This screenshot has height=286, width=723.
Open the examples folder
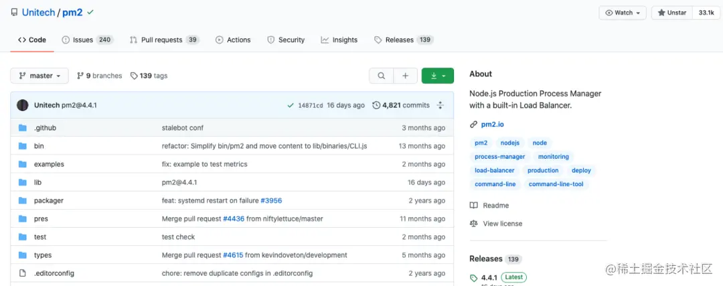[49, 164]
